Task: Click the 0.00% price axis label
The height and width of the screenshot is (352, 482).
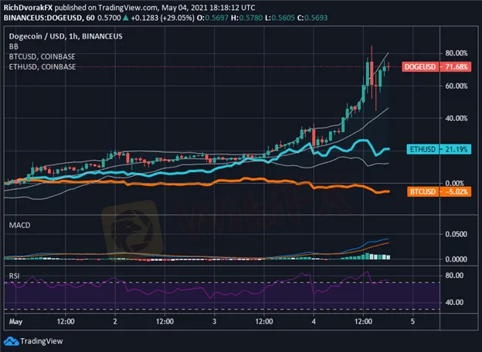Action: coord(455,184)
